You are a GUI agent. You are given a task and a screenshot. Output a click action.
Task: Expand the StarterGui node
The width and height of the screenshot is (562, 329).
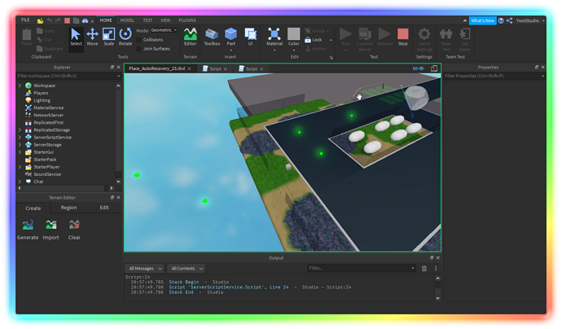click(20, 152)
